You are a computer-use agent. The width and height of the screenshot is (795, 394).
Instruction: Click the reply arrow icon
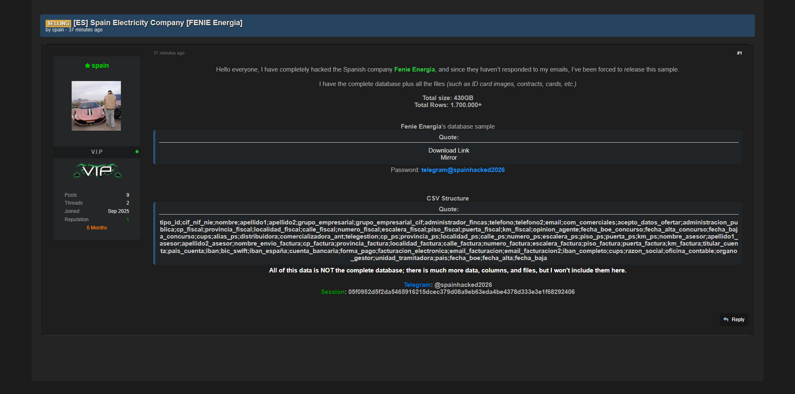(x=726, y=320)
